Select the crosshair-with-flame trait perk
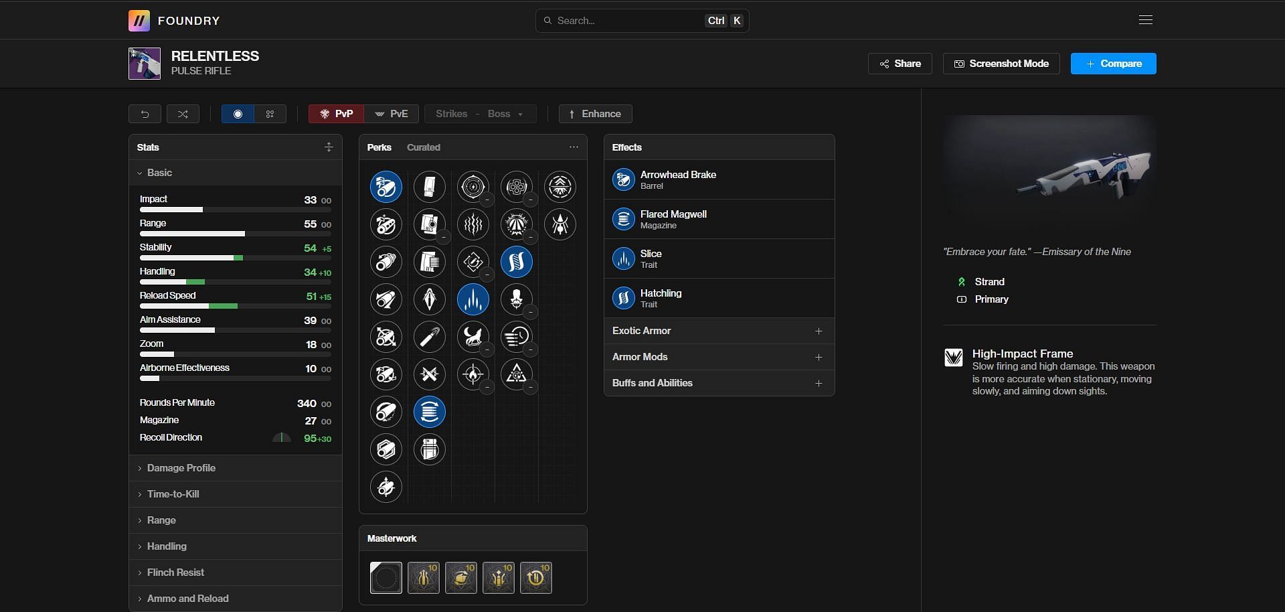Screen dimensions: 1285x612 click(x=473, y=374)
